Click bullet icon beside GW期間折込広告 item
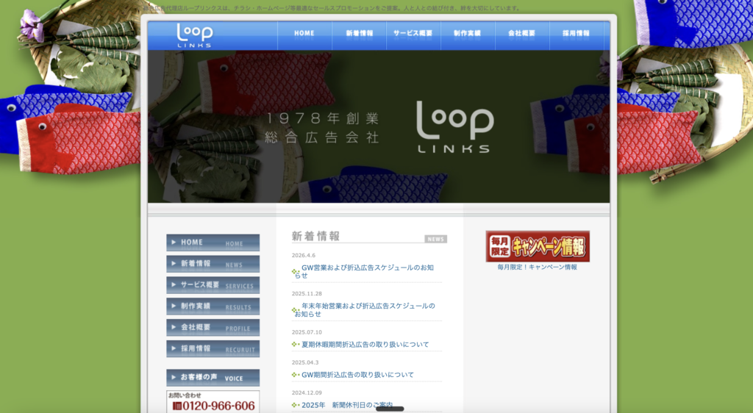This screenshot has height=413, width=753. [296, 375]
